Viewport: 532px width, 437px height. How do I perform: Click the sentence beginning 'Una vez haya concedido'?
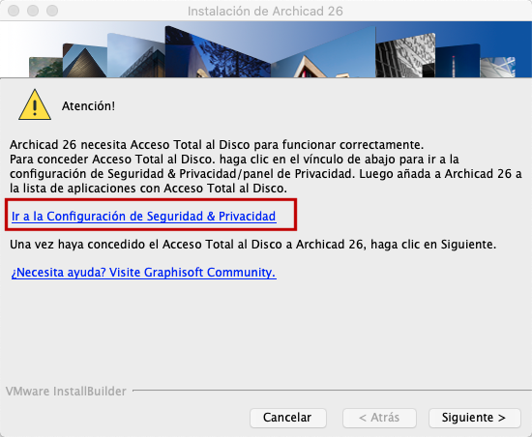pyautogui.click(x=252, y=245)
